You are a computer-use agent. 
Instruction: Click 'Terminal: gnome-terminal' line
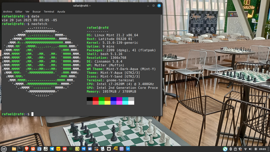point(110,80)
